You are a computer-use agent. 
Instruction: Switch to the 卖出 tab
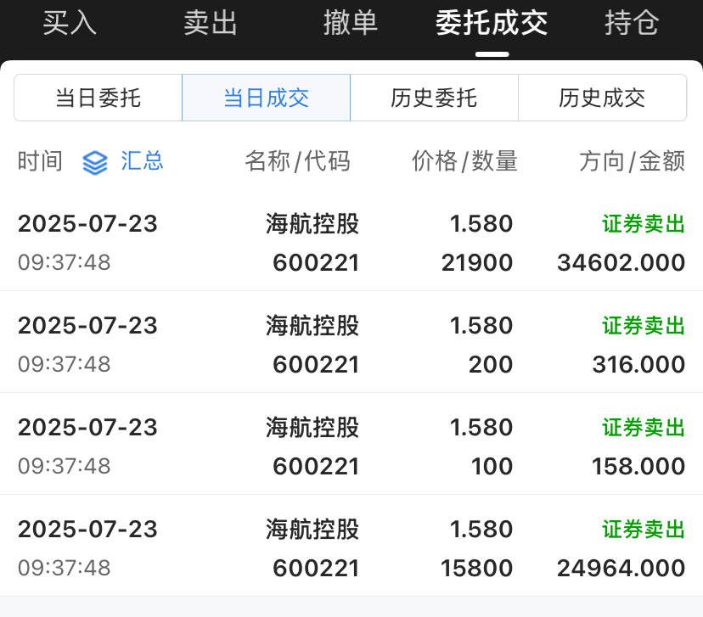pos(211,22)
